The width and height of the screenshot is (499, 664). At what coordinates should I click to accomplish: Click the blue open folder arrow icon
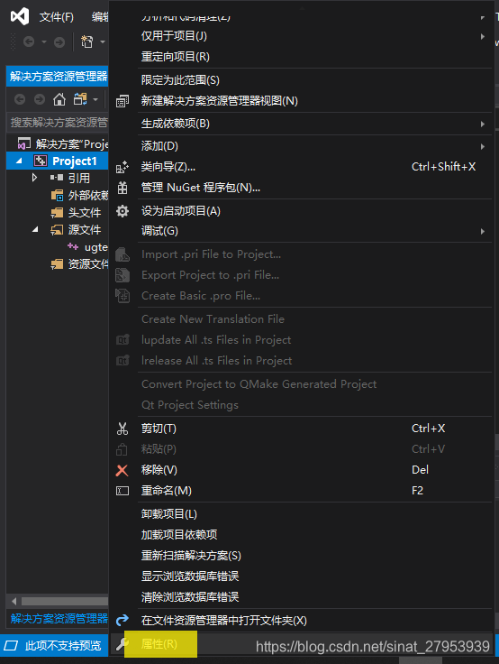[x=122, y=621]
